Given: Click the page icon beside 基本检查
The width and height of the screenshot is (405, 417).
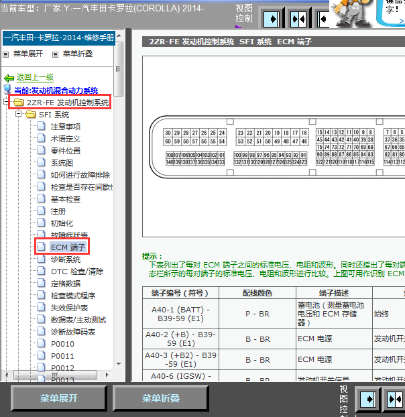Looking at the screenshot, I should click(x=41, y=198).
